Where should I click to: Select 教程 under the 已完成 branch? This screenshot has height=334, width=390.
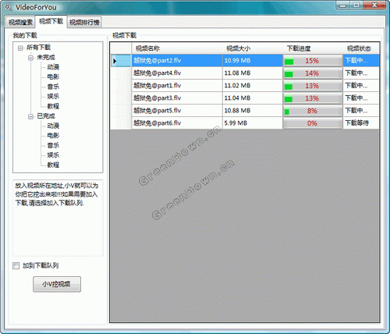pyautogui.click(x=53, y=165)
